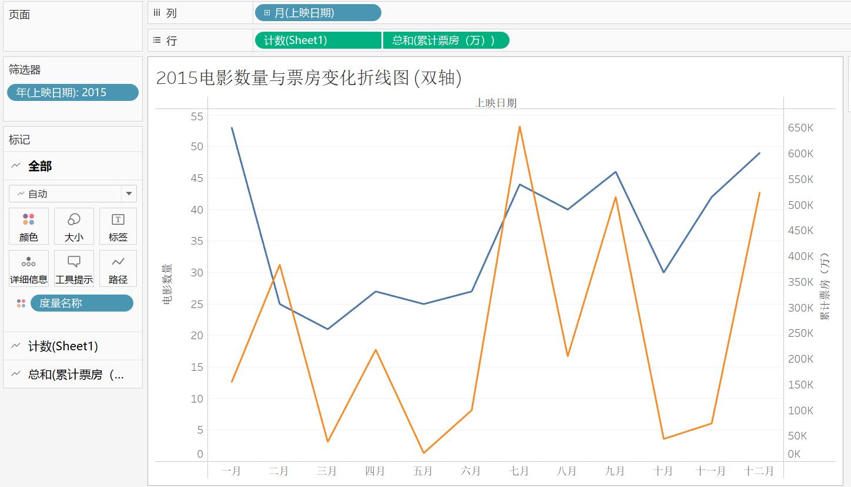Click the 筛选器 filters shelf label
Viewport: 851px width, 487px height.
[x=25, y=70]
